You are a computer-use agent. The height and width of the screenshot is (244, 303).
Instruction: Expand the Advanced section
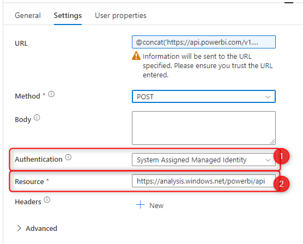[37, 228]
